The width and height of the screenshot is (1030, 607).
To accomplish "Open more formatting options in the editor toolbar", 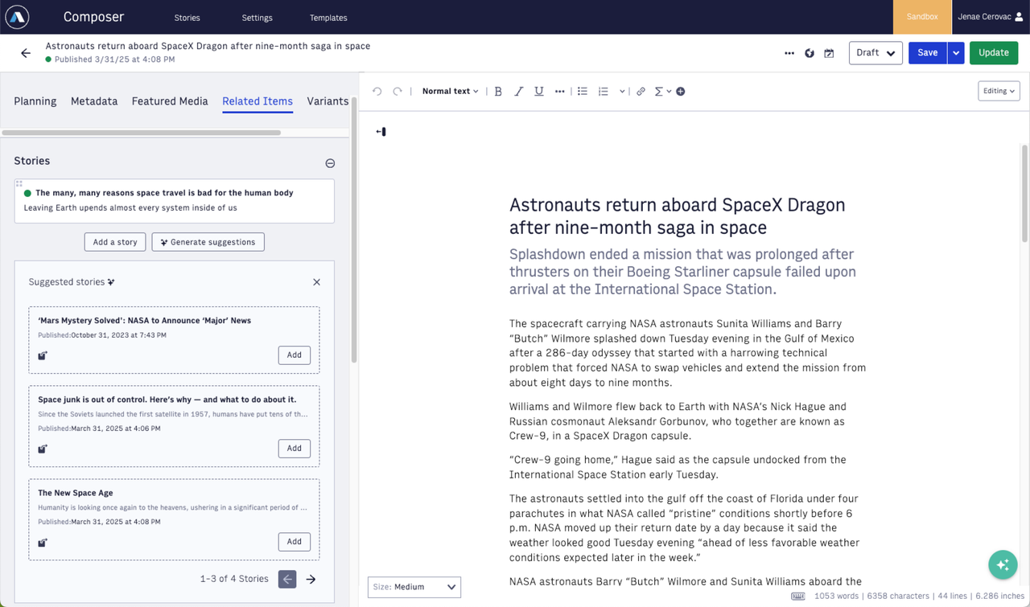I will [x=559, y=92].
